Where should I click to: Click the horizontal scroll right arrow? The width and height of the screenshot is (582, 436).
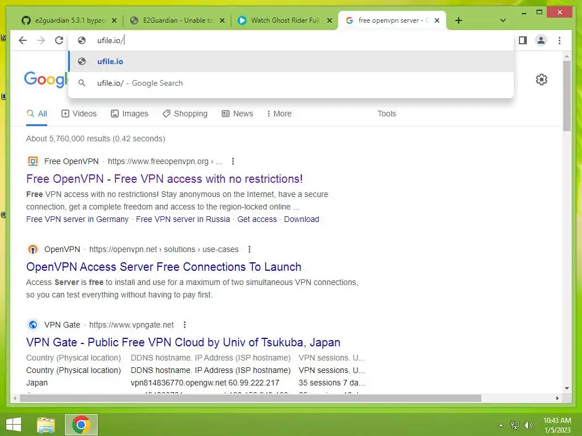pyautogui.click(x=557, y=398)
